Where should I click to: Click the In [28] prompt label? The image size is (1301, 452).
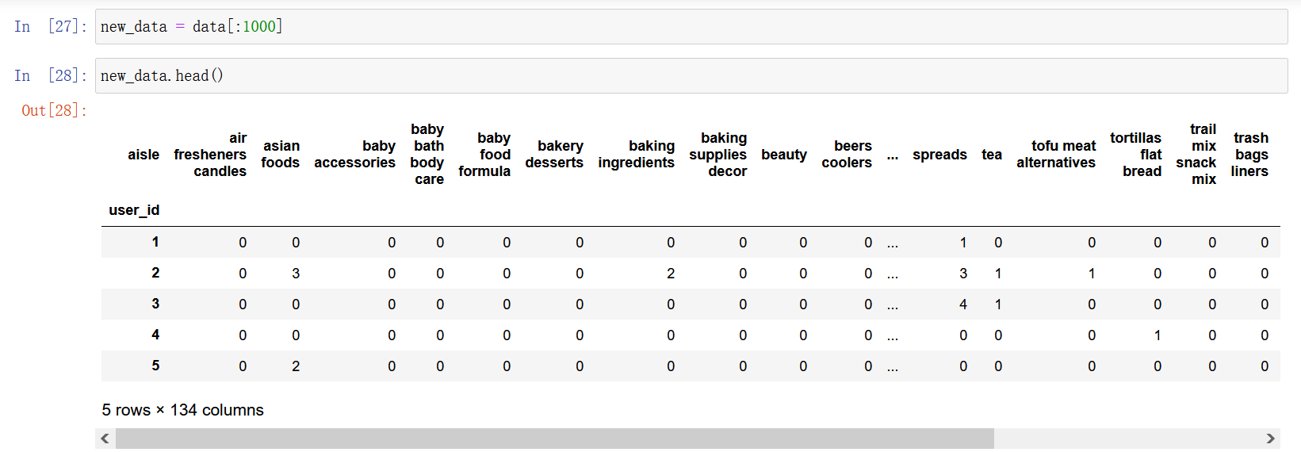(x=51, y=76)
